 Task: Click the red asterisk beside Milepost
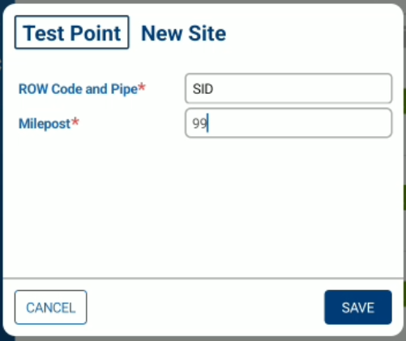[x=75, y=122]
